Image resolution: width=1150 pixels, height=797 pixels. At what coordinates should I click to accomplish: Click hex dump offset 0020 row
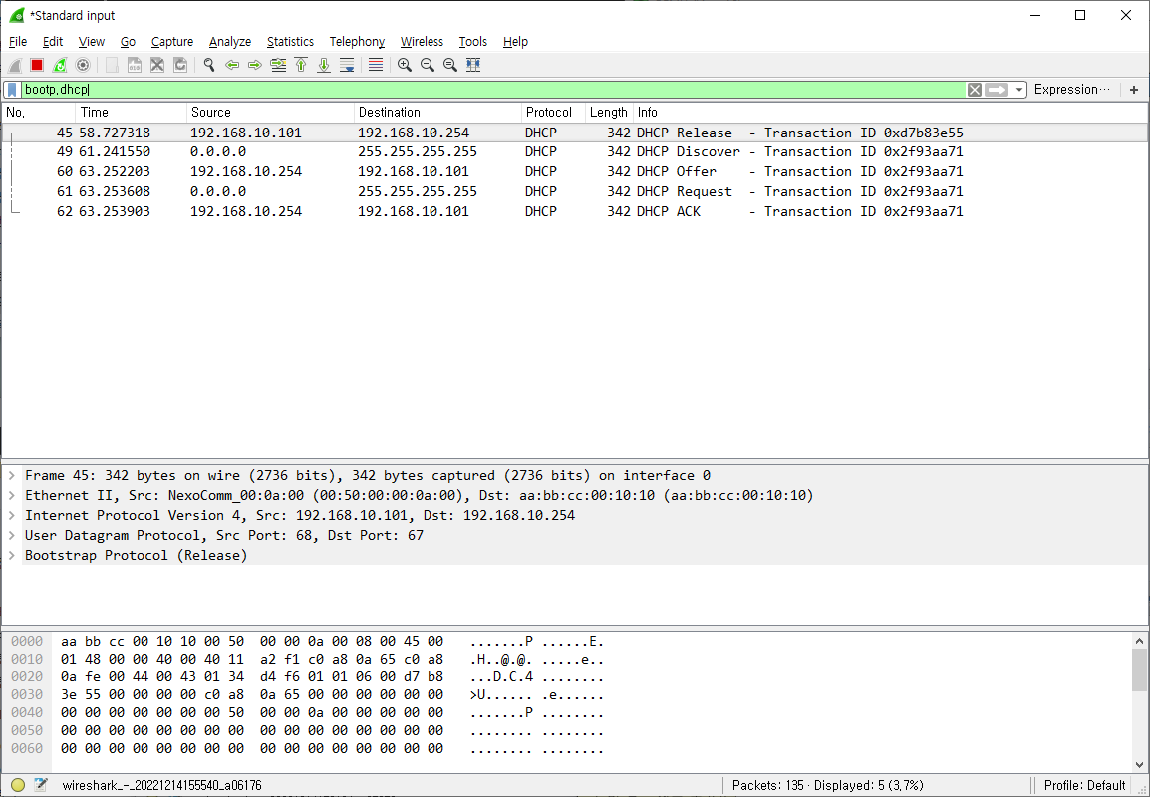tap(308, 676)
